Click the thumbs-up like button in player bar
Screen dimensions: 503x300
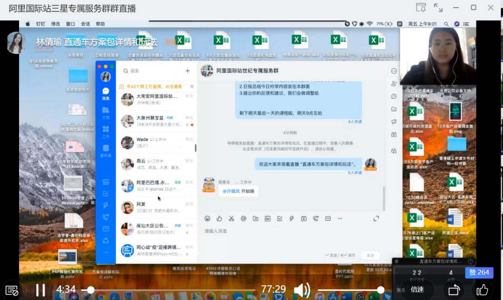click(482, 290)
